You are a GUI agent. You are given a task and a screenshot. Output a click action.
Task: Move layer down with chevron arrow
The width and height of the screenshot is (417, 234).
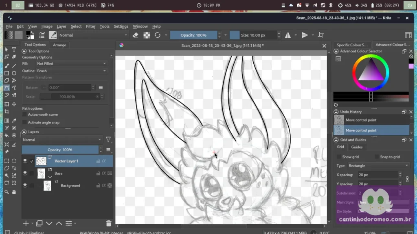[49, 223]
